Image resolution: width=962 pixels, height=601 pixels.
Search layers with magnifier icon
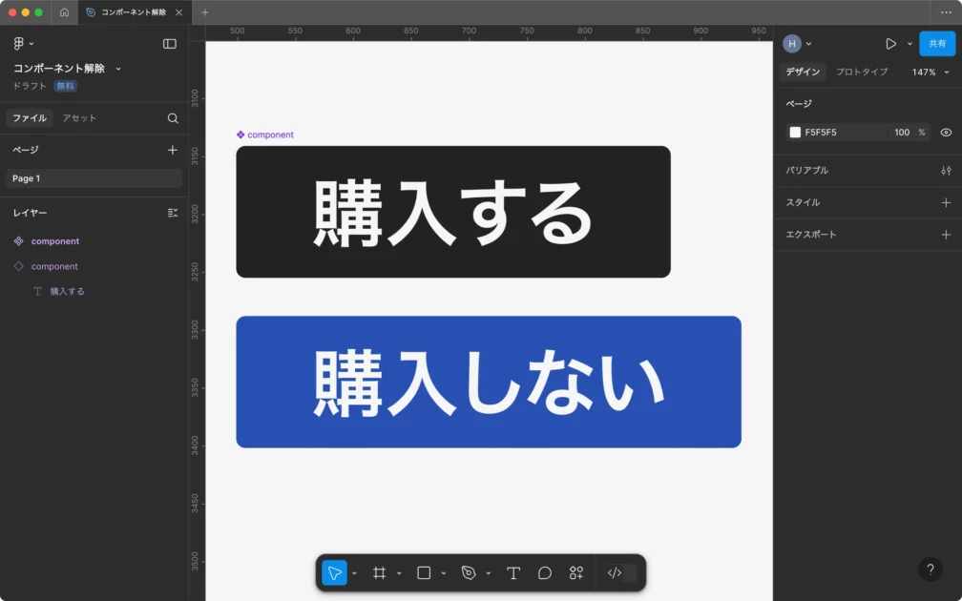pyautogui.click(x=173, y=118)
